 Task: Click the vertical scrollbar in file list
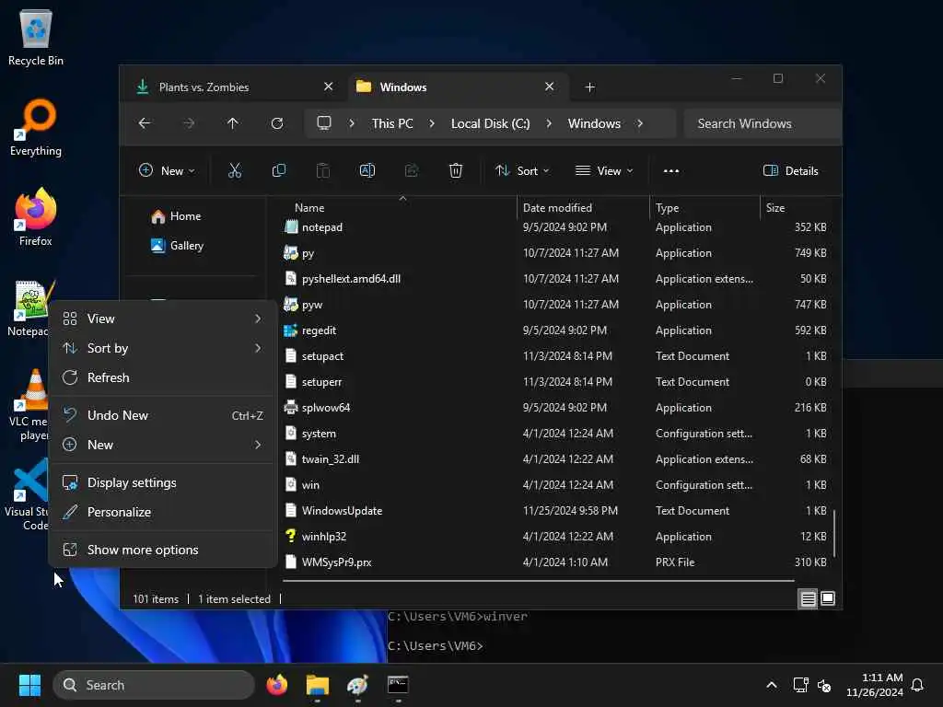point(834,533)
